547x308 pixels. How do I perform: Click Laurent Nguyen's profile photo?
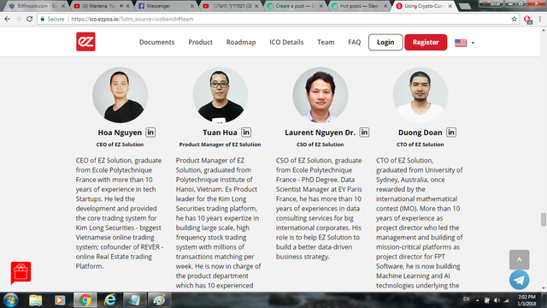(321, 95)
